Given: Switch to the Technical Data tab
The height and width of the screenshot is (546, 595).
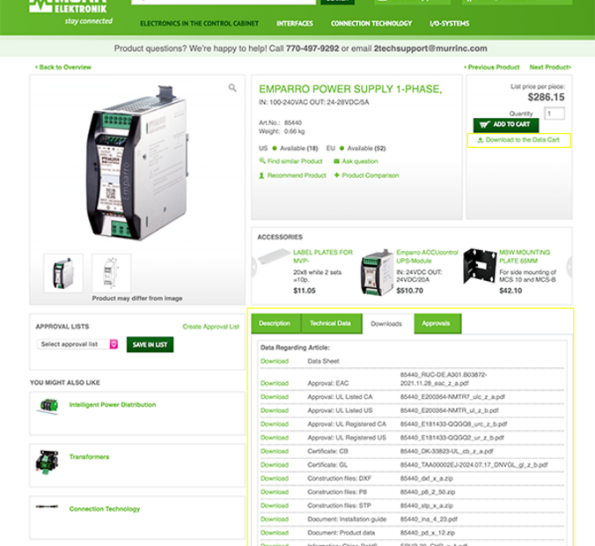Looking at the screenshot, I should [x=331, y=323].
